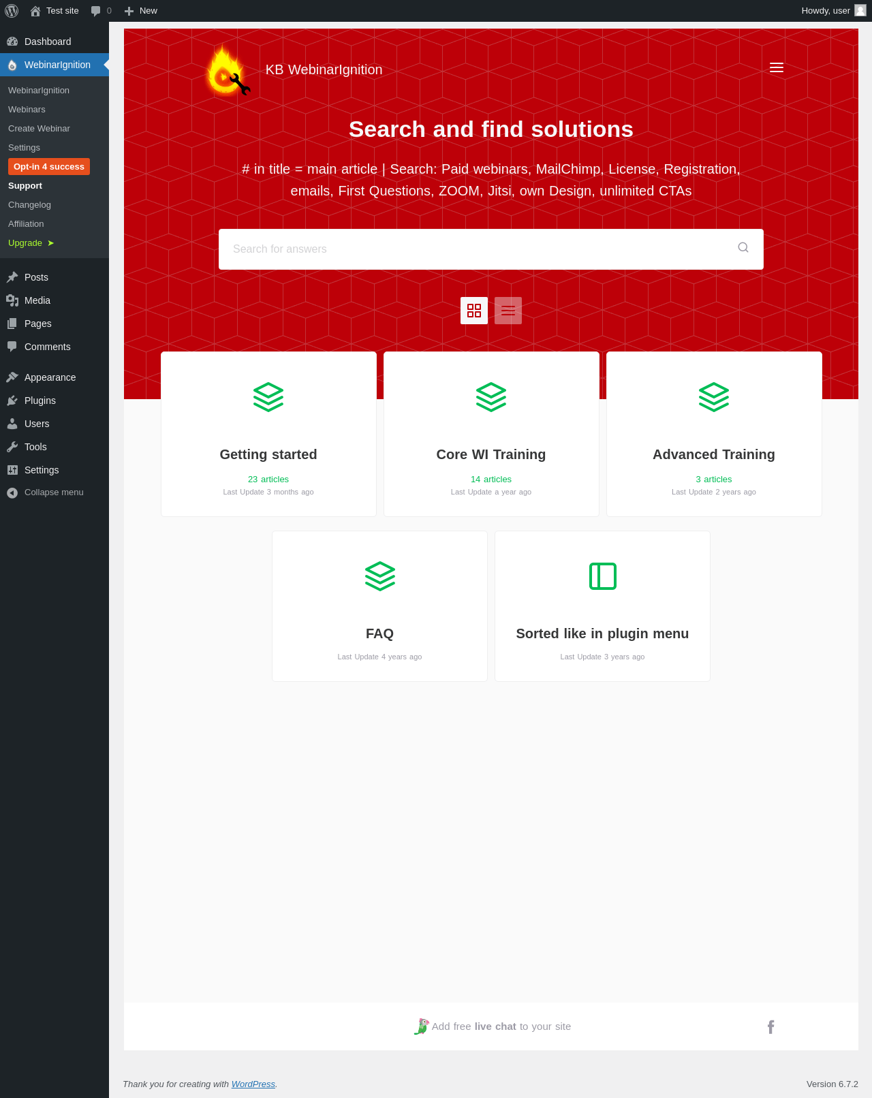
Task: Click the WordPress Settings sliders icon
Action: (x=12, y=470)
